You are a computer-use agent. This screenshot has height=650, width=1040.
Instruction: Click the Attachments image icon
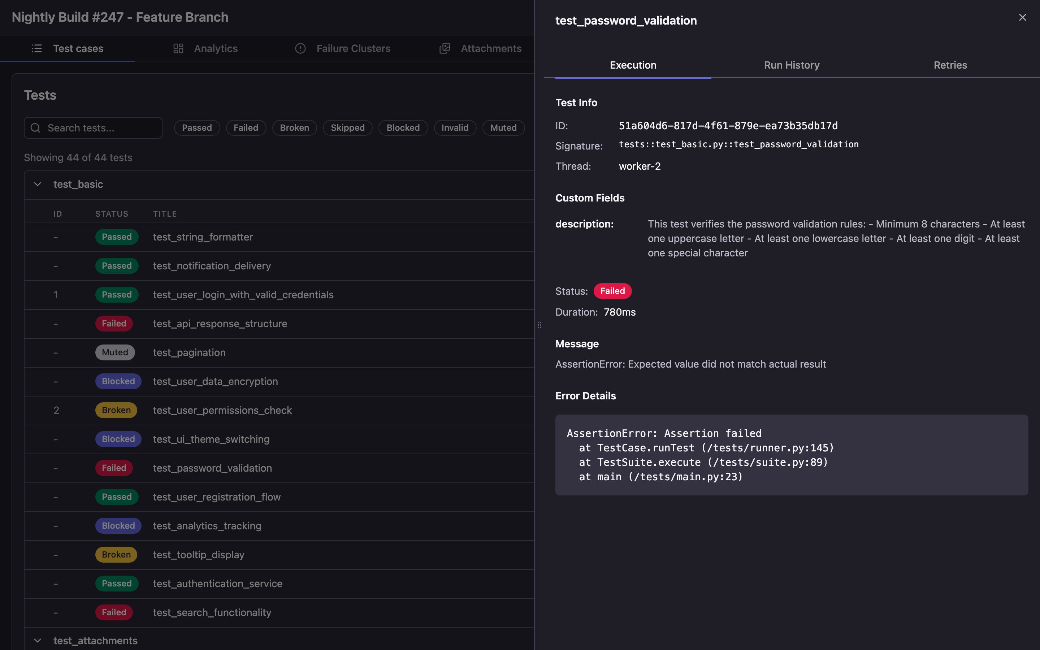[445, 48]
